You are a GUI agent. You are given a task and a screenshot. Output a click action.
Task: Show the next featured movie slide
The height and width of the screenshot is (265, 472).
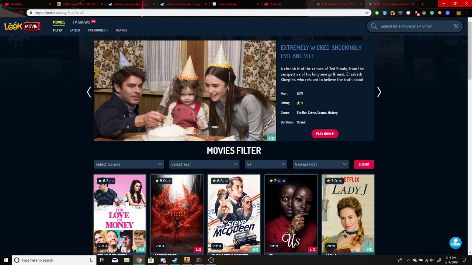tap(379, 92)
